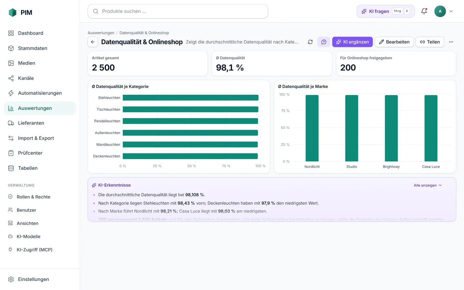The width and height of the screenshot is (464, 290).
Task: Click the Nordlicht column in brand chart
Action: (312, 128)
